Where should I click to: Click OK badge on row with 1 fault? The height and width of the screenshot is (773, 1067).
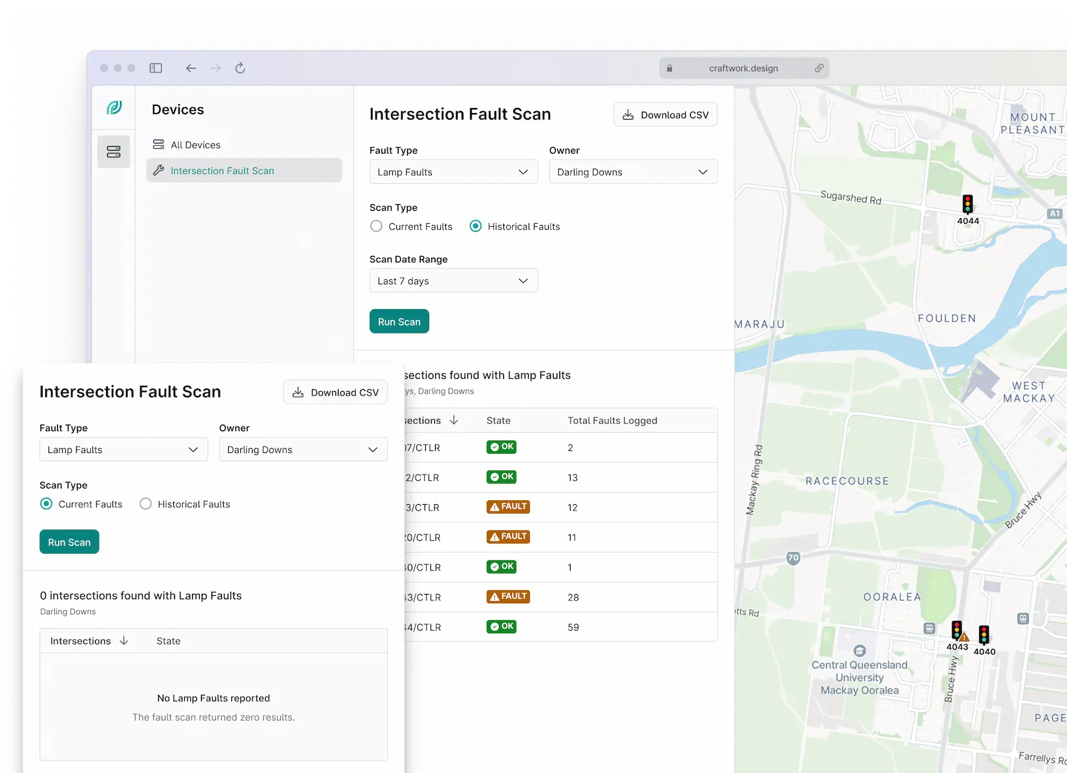(x=502, y=566)
